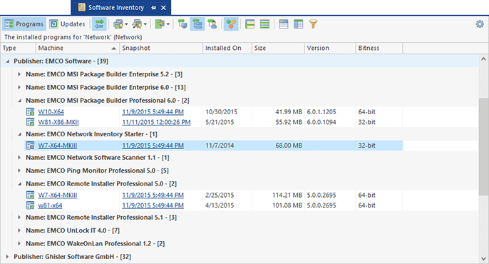Sort by the Bitness column header

tap(379, 48)
